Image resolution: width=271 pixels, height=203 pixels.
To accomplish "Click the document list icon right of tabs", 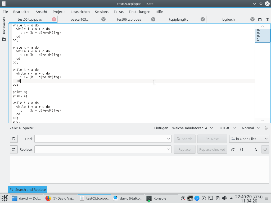I will point(260,19).
